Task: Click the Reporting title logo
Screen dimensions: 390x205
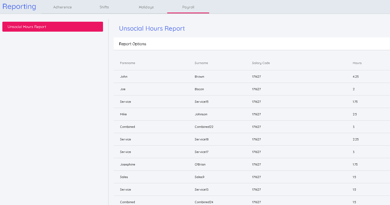Action: pyautogui.click(x=19, y=7)
